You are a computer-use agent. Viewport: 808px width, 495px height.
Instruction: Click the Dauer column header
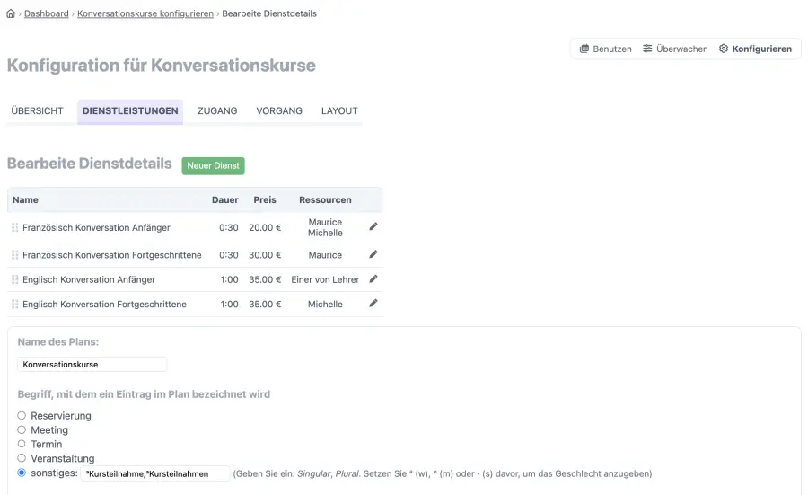pos(225,199)
